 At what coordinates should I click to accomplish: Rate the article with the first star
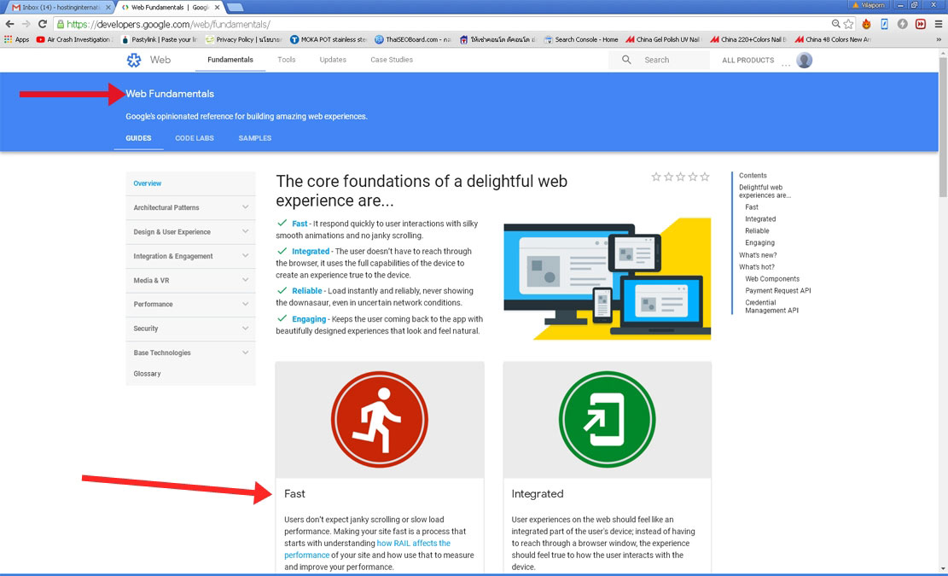(656, 176)
